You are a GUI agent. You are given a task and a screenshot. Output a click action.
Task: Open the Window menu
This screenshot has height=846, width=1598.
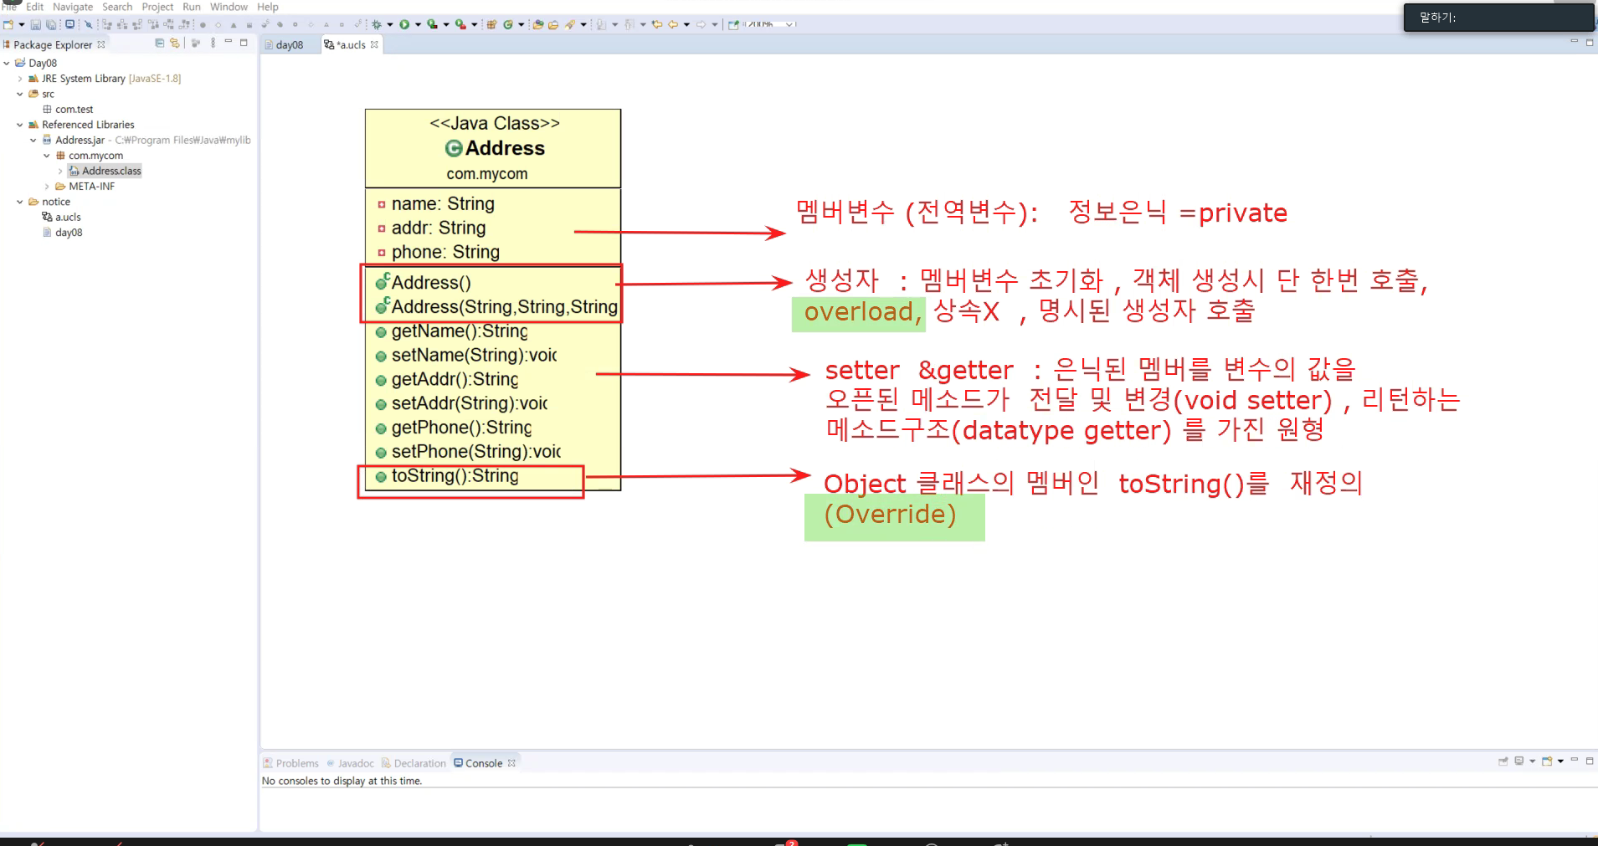coord(229,7)
